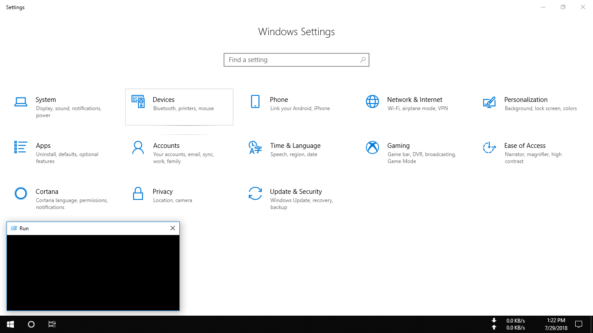Click the Accounts person icon
This screenshot has height=333, width=593.
[x=138, y=147]
